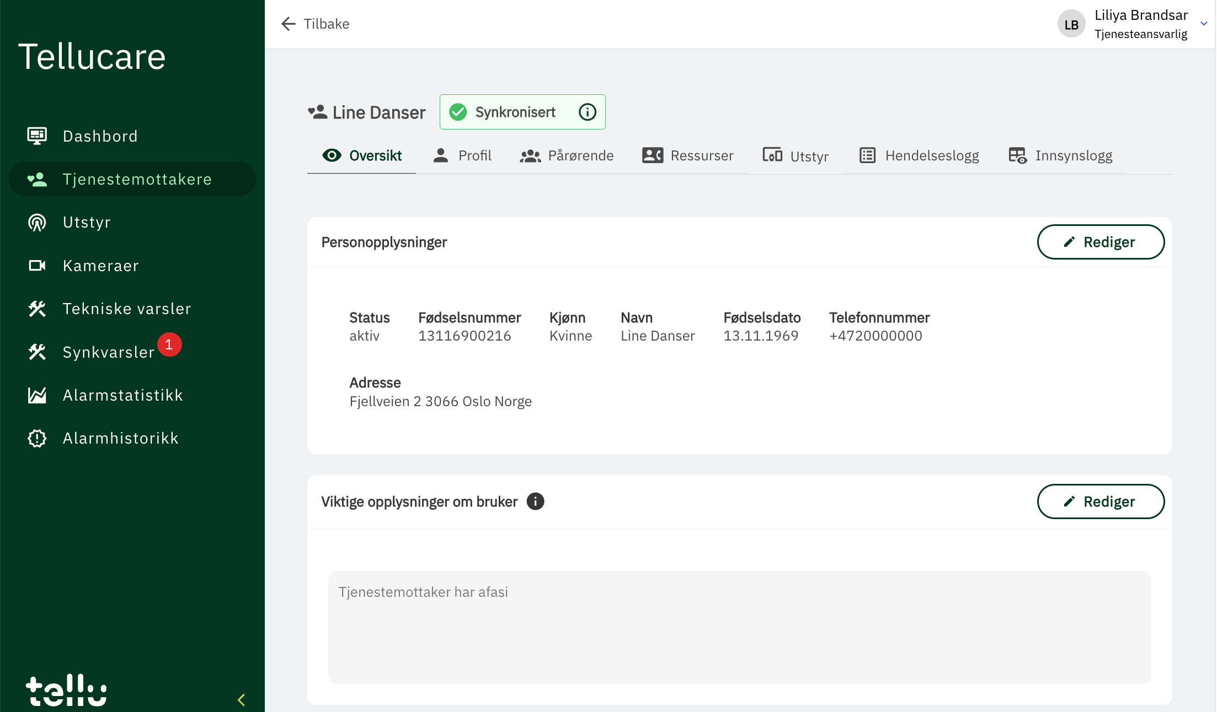Click the Tellucare title in sidebar
Image resolution: width=1217 pixels, height=712 pixels.
(x=92, y=56)
